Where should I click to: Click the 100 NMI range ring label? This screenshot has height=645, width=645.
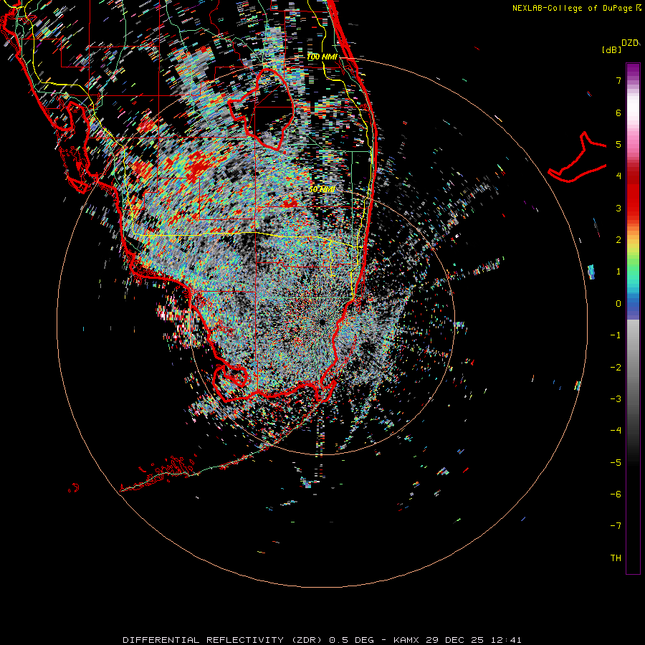322,57
